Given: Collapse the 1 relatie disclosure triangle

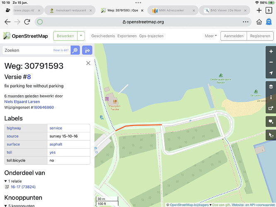Looking at the screenshot, I should point(6,181).
